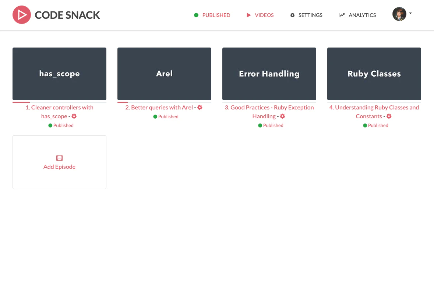Click the gear next to Better queries with Arel

pyautogui.click(x=200, y=107)
